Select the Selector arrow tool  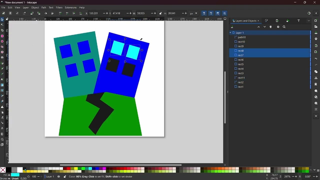pos(2,19)
